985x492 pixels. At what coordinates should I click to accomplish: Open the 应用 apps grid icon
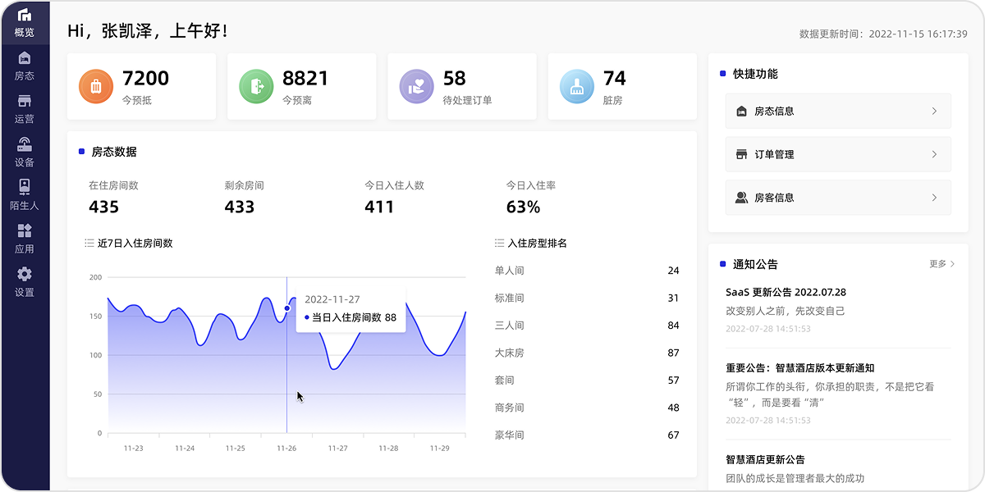(25, 231)
